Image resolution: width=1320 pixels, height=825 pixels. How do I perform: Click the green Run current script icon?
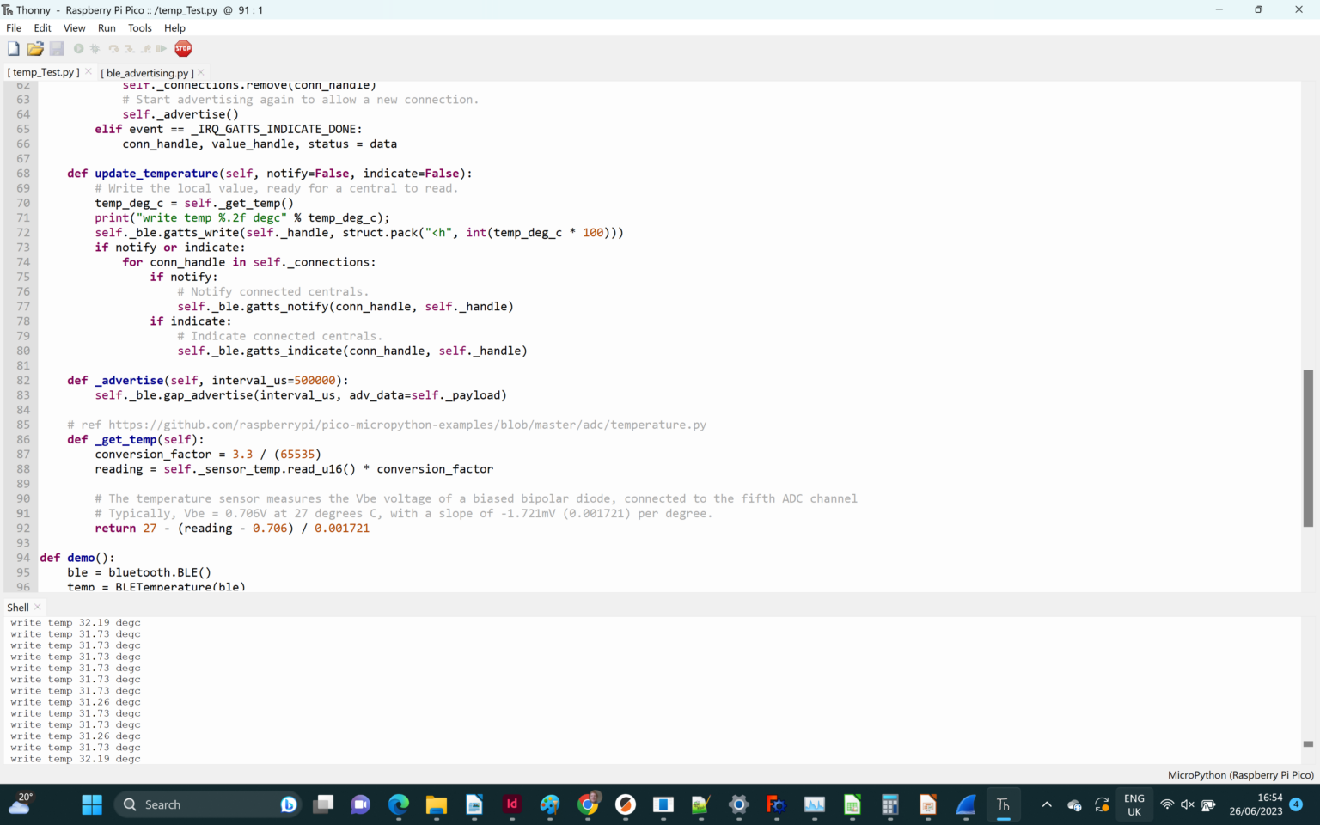[79, 49]
